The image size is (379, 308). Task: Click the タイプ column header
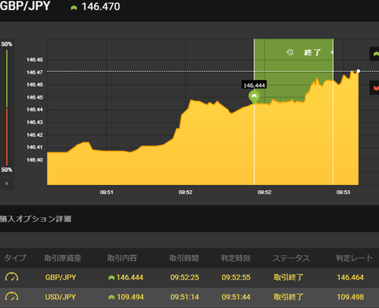[x=15, y=257]
